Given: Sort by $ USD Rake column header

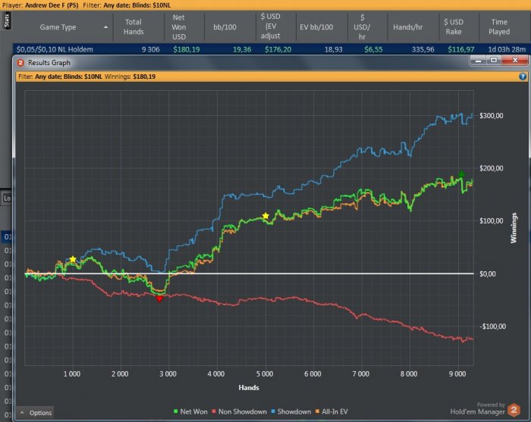Looking at the screenshot, I should click(x=454, y=27).
